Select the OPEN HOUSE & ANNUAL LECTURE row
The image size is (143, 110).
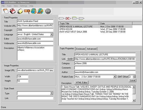click(96, 27)
